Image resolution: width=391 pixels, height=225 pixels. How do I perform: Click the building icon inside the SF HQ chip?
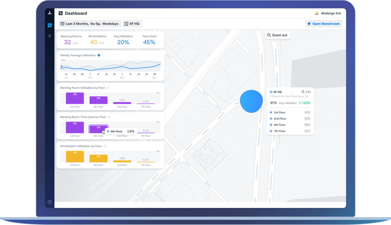[x=126, y=23]
